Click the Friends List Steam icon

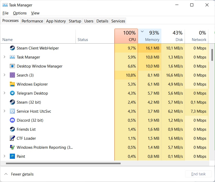click(x=12, y=129)
